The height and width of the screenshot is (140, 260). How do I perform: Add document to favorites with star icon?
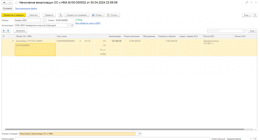16,3
